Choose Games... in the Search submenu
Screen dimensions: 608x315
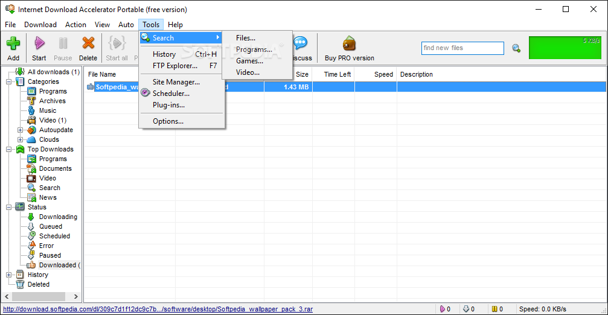(x=257, y=61)
